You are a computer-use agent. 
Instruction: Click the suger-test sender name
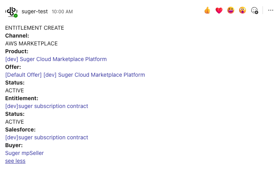point(35,11)
